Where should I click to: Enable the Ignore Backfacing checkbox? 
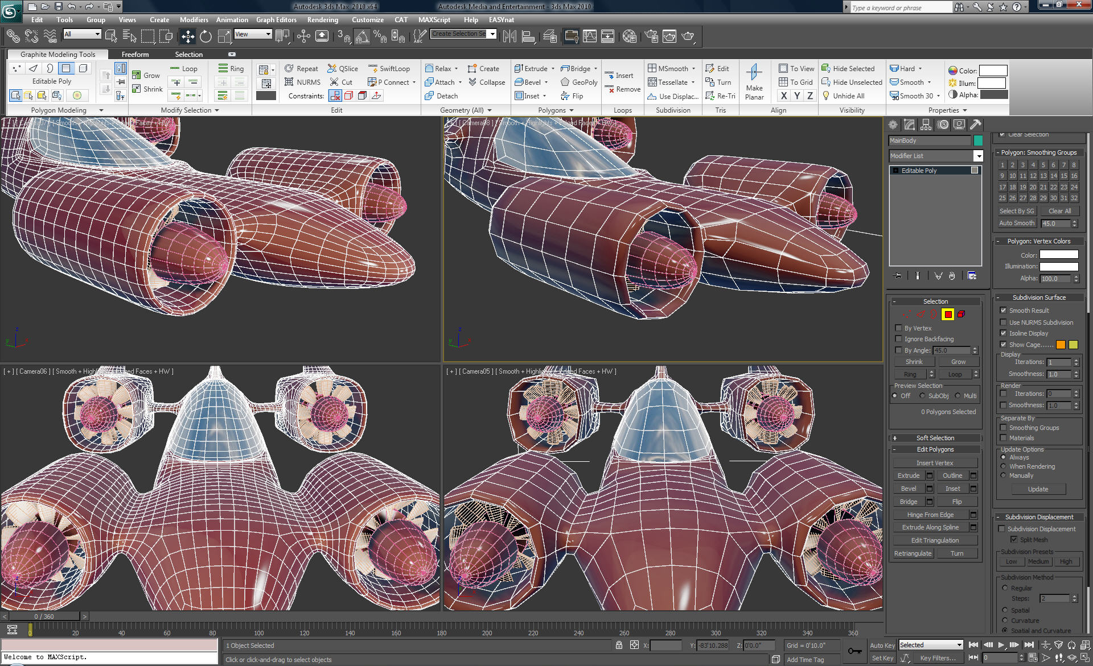point(898,339)
